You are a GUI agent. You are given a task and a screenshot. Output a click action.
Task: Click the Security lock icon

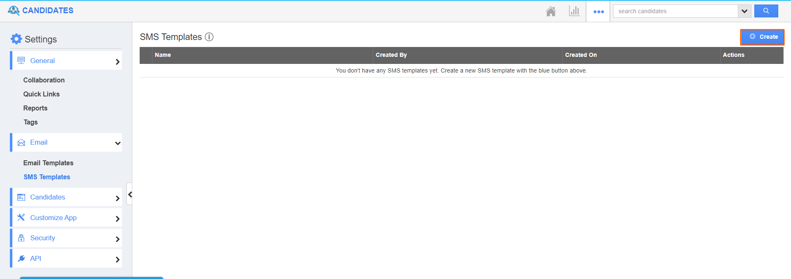coord(21,238)
